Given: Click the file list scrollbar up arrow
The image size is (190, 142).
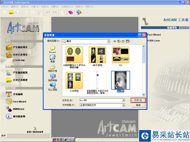Looking at the screenshot, I should point(144,46).
